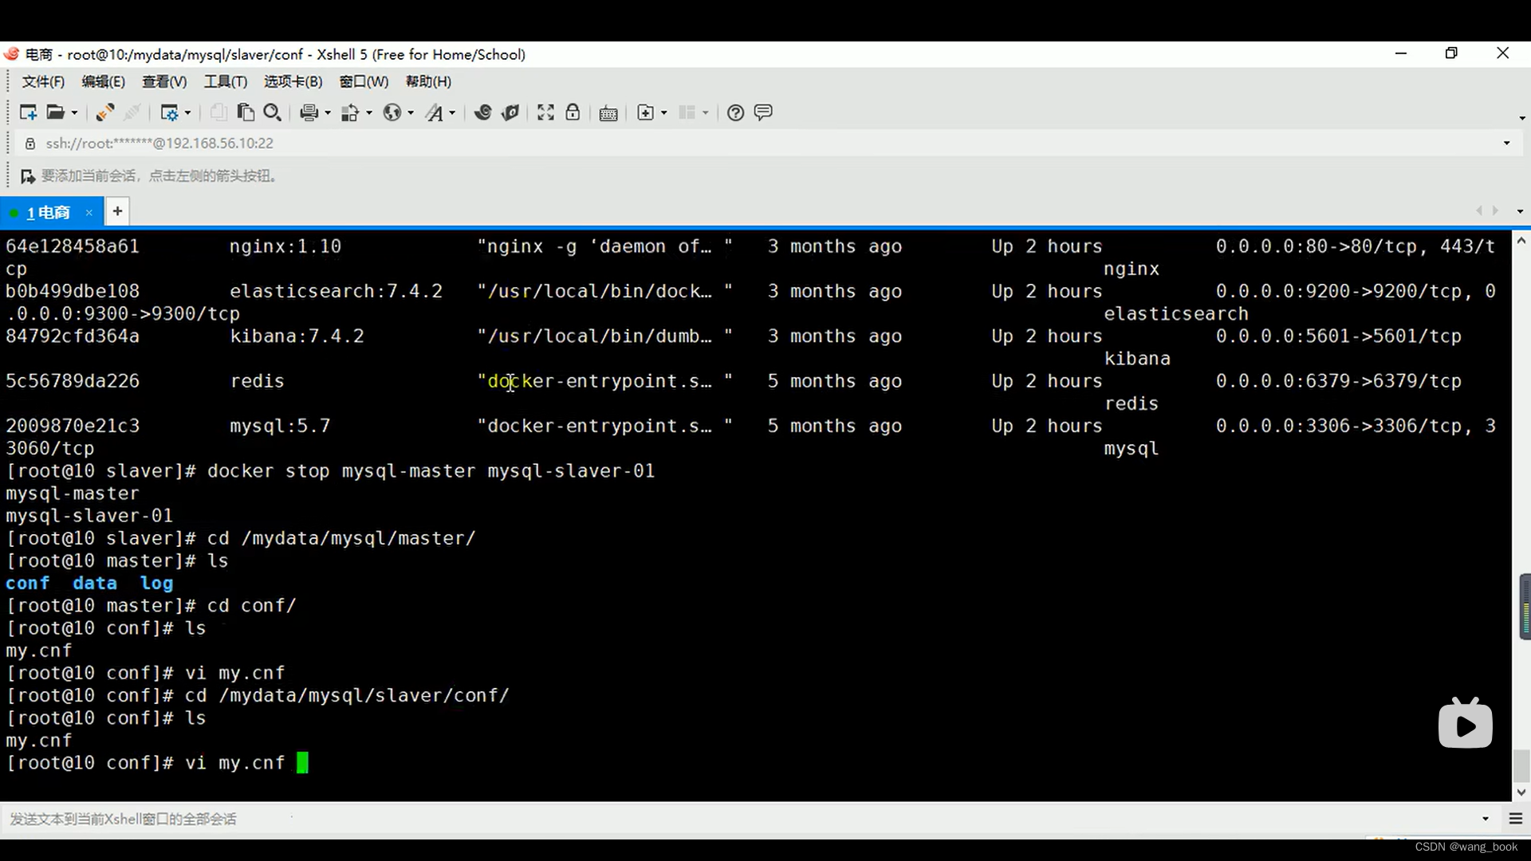The height and width of the screenshot is (861, 1531).
Task: Click 'log' directory in ls output
Action: pyautogui.click(x=156, y=584)
